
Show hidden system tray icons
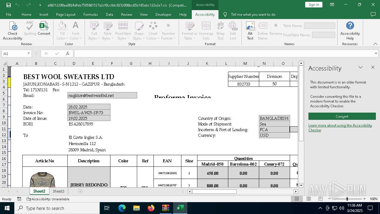[x=320, y=208]
